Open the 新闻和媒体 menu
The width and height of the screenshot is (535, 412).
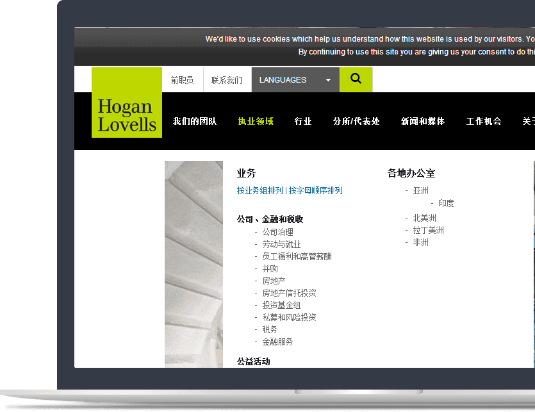pyautogui.click(x=423, y=121)
